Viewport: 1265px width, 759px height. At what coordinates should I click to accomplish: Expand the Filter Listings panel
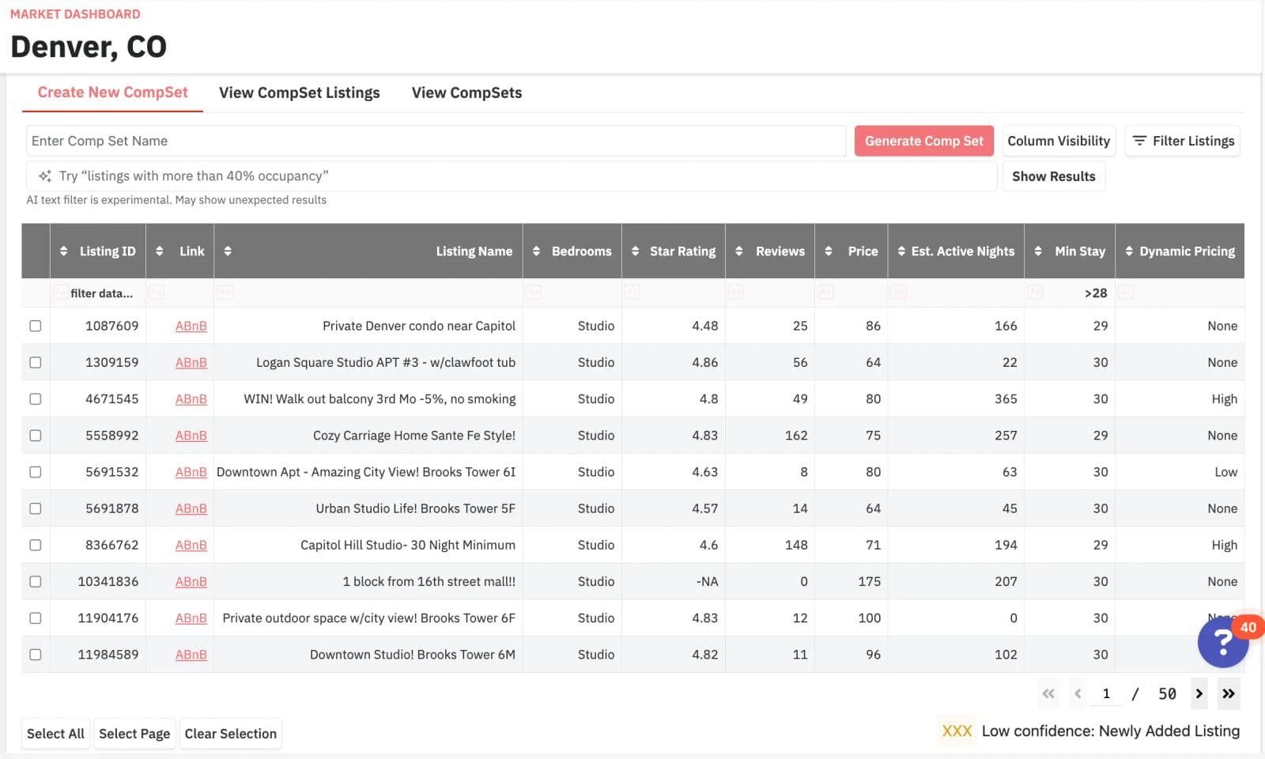[x=1183, y=141]
